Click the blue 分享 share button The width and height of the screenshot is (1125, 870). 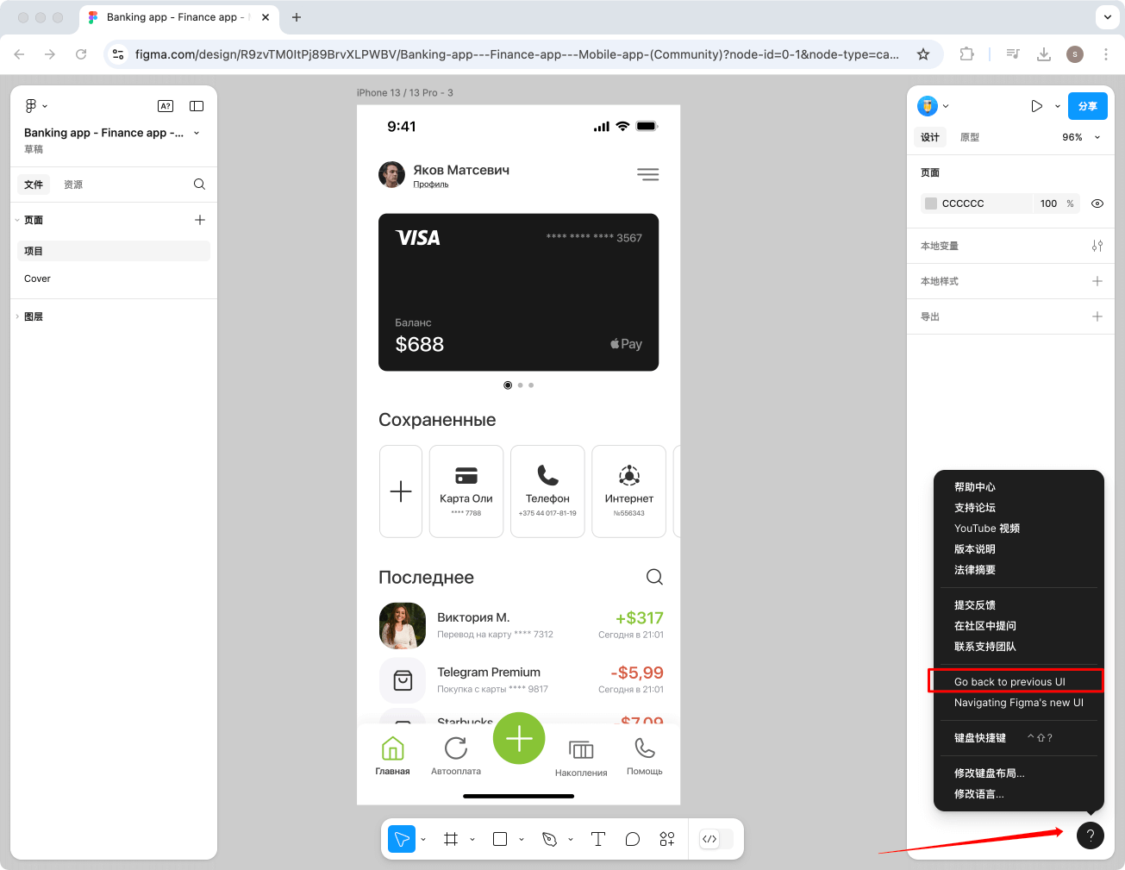(x=1088, y=106)
